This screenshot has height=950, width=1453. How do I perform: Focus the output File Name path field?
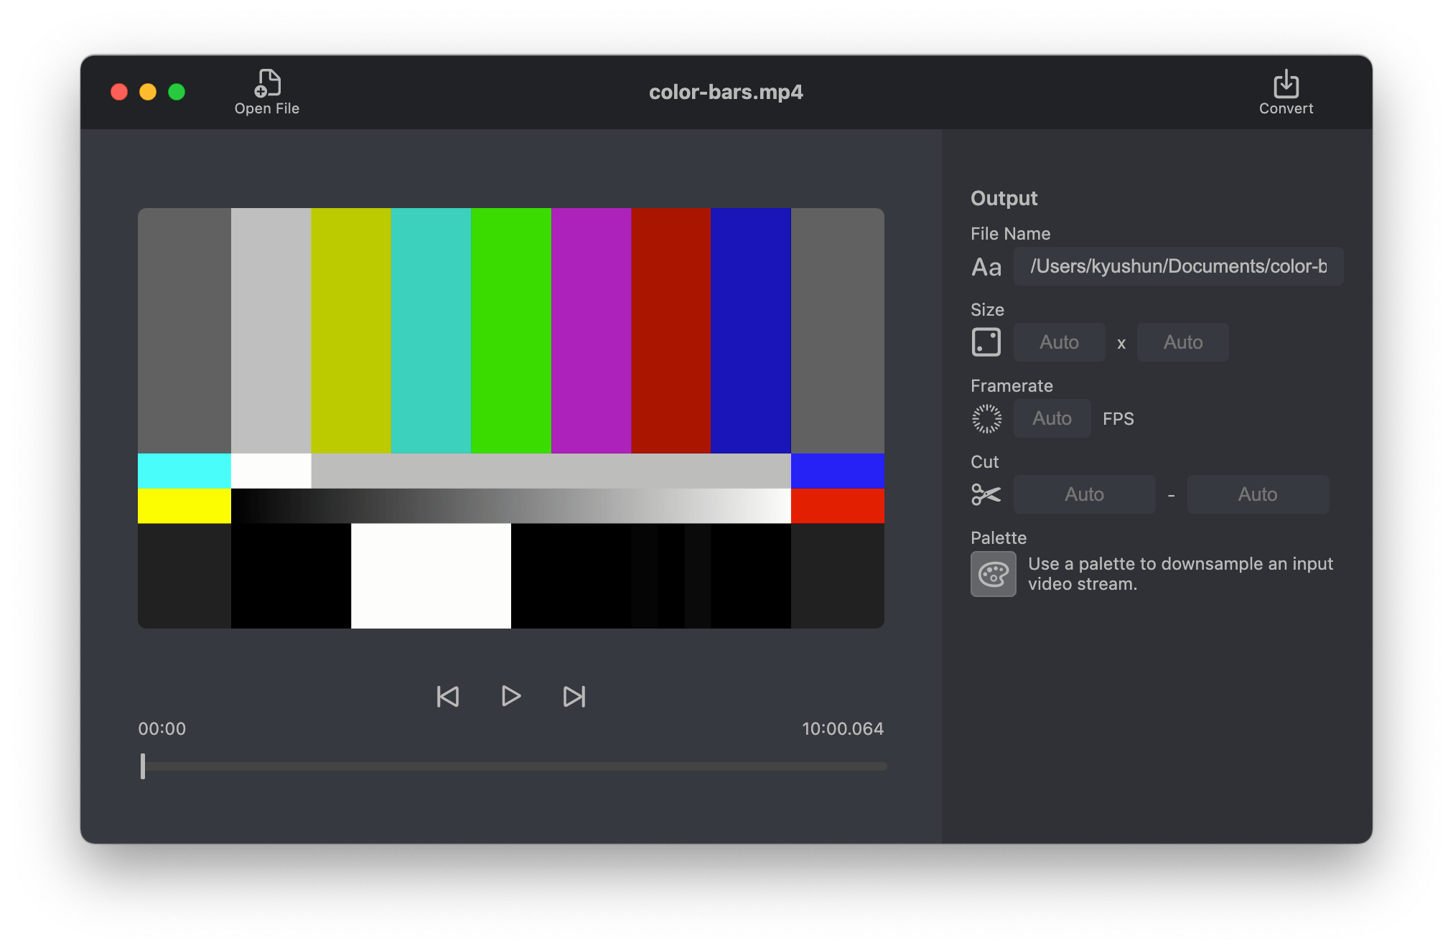pos(1177,267)
